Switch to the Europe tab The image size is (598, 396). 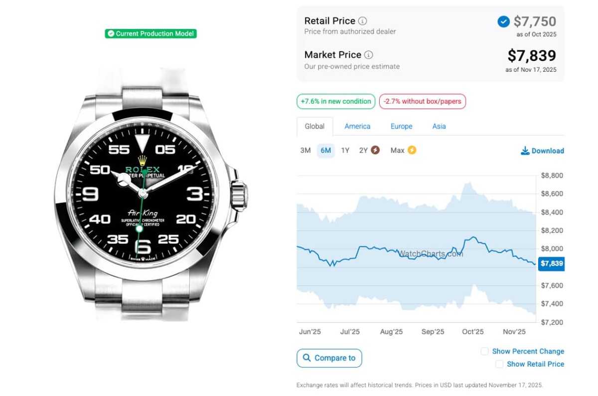[x=401, y=127]
